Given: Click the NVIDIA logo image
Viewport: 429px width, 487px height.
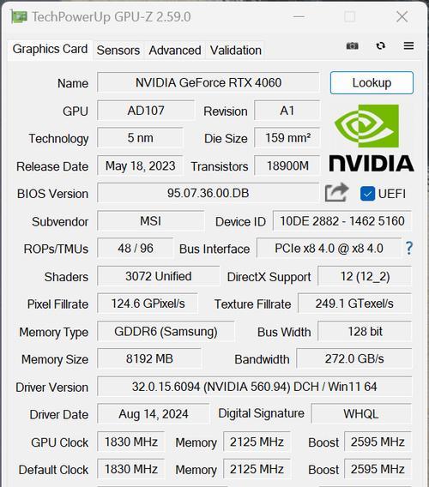Looking at the screenshot, I should pyautogui.click(x=372, y=138).
